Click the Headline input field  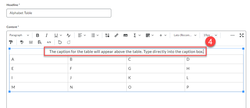(x=59, y=13)
